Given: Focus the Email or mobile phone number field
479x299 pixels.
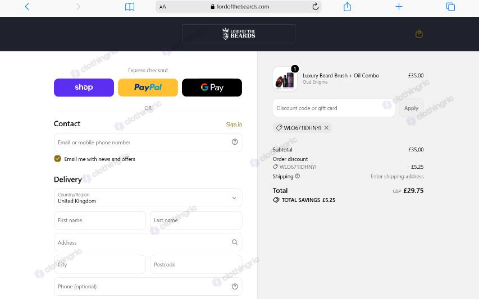Looking at the screenshot, I should coord(148,142).
